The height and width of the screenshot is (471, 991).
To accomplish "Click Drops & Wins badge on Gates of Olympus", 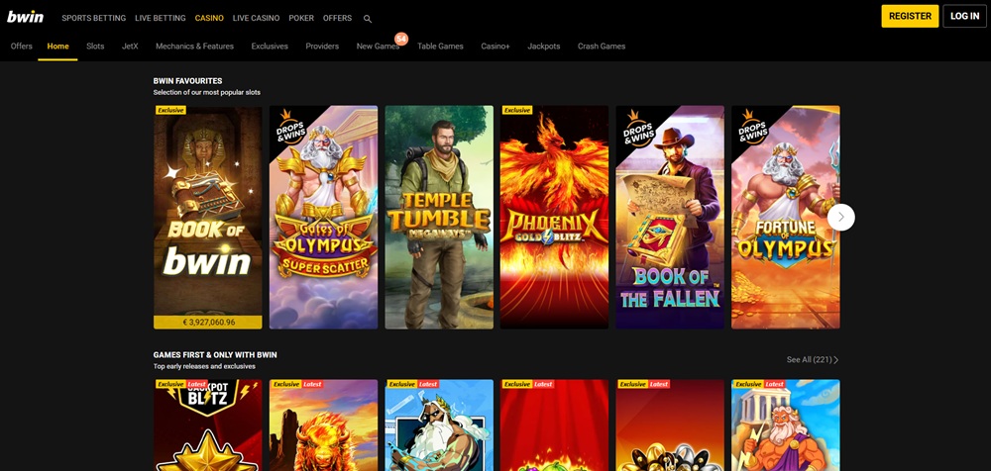I will 290,127.
